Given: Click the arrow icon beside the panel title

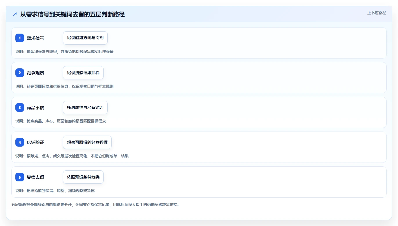Looking at the screenshot, I should [15, 14].
